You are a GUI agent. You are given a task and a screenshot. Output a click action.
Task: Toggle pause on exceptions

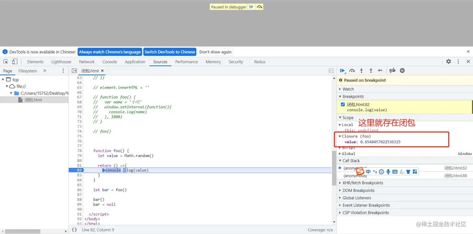[402, 71]
